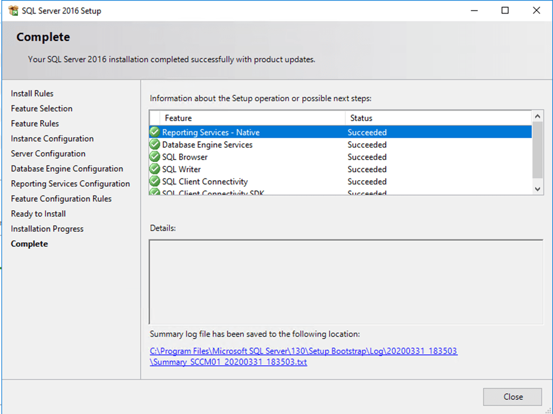
Task: Select the Installation Progress step in sidebar
Action: pos(47,229)
